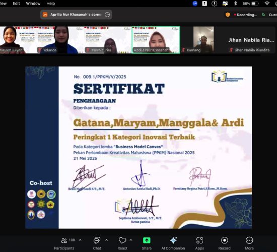
Task: Click Aprilia Nur Khasanah's screen label
Action: click(76, 15)
